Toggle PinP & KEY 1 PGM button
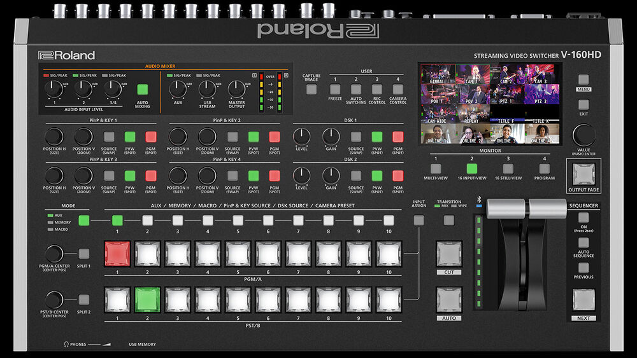 click(151, 137)
